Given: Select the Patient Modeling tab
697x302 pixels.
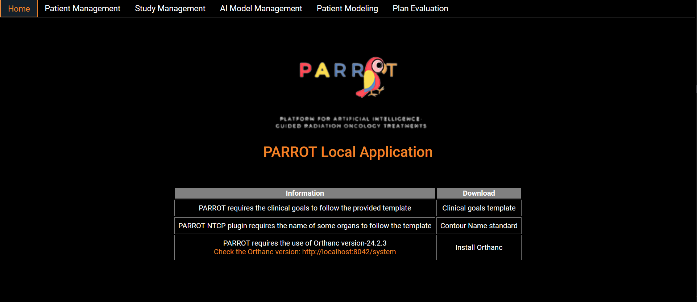Looking at the screenshot, I should (x=347, y=9).
